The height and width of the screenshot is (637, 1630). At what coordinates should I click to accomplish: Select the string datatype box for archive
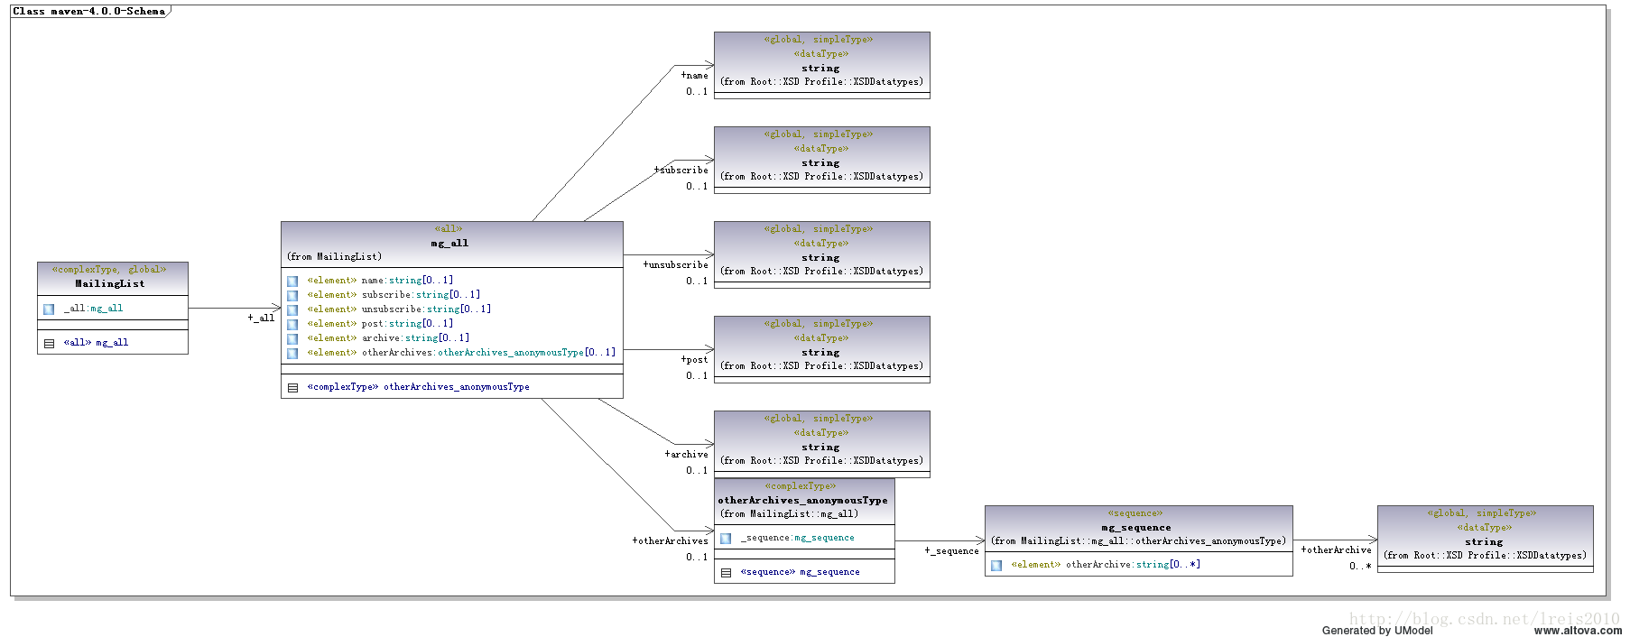(x=821, y=444)
